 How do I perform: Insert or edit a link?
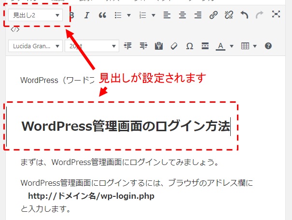click(x=213, y=15)
